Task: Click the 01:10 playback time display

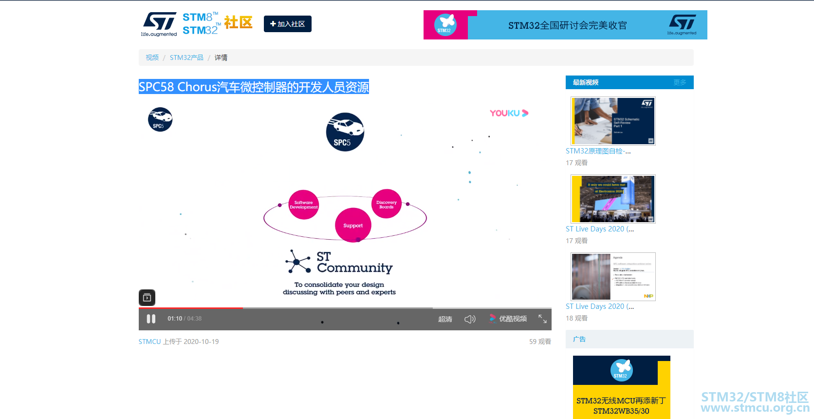Action: pos(175,319)
